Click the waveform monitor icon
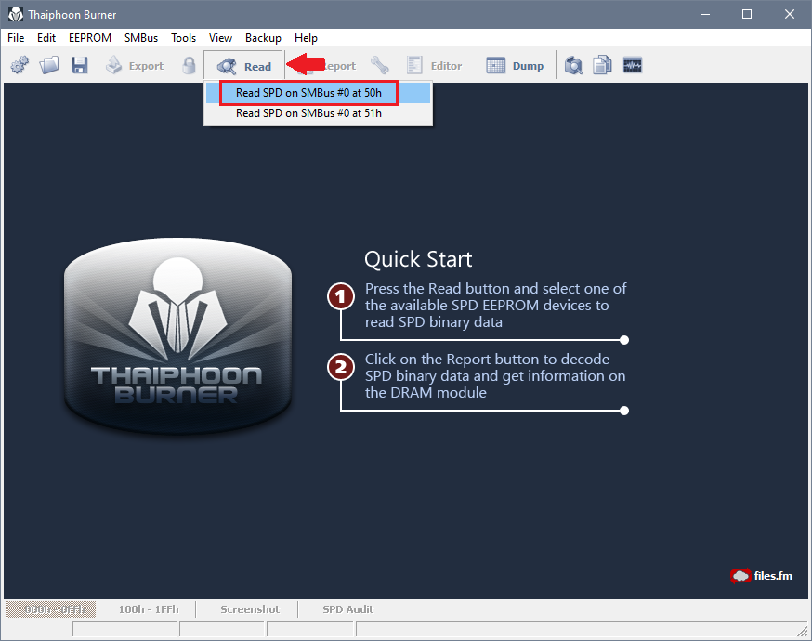Viewport: 812px width, 641px height. click(633, 66)
